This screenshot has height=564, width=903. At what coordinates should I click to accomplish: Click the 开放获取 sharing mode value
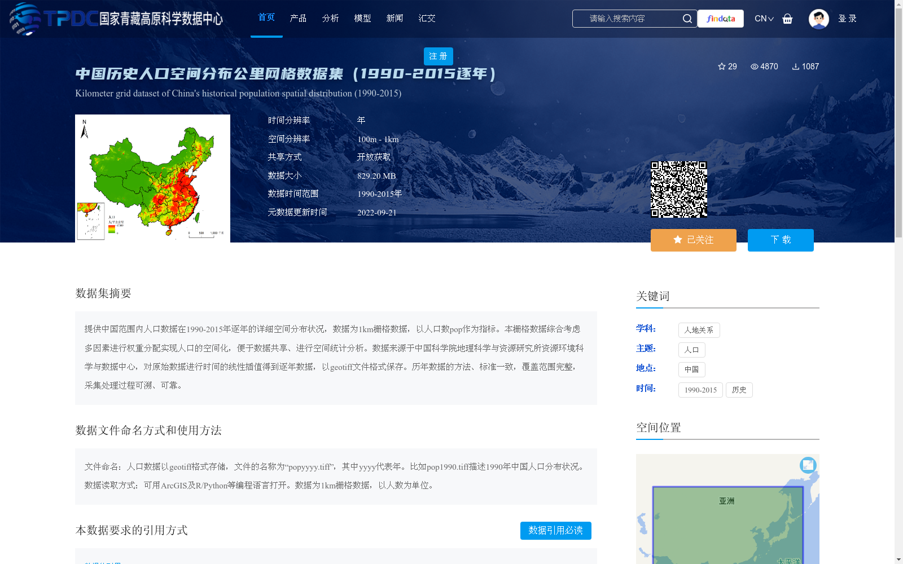pyautogui.click(x=374, y=157)
